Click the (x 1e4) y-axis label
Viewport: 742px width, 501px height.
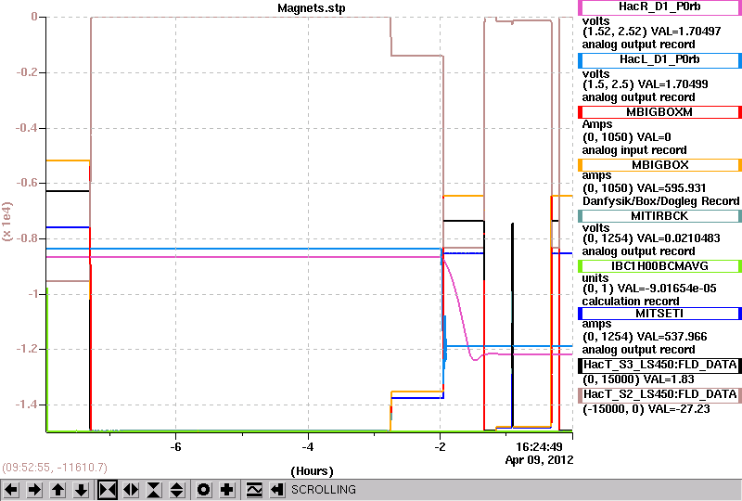pos(7,222)
